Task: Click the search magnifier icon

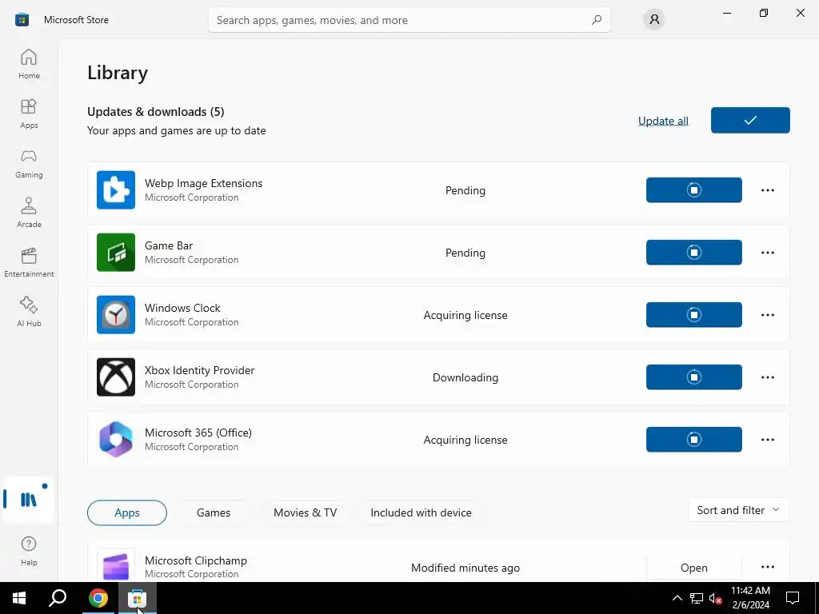Action: (x=597, y=20)
